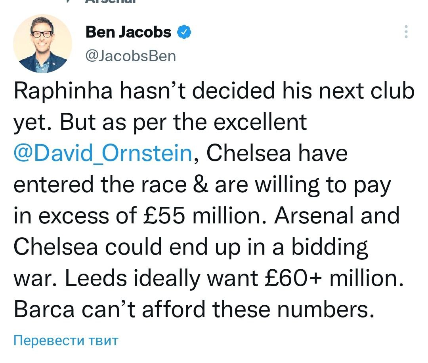Open the @JacobsBen handle

tap(130, 55)
